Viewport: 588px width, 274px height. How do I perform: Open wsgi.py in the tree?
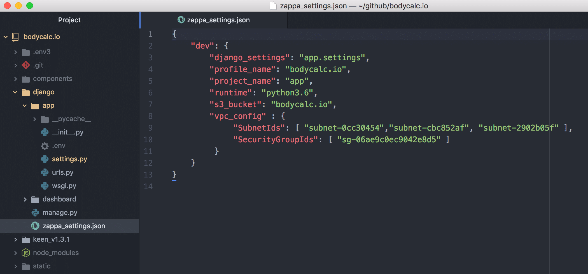click(x=64, y=186)
